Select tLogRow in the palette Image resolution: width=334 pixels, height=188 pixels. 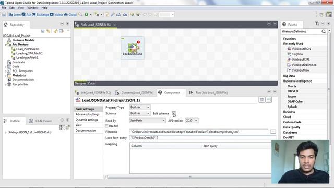297,54
